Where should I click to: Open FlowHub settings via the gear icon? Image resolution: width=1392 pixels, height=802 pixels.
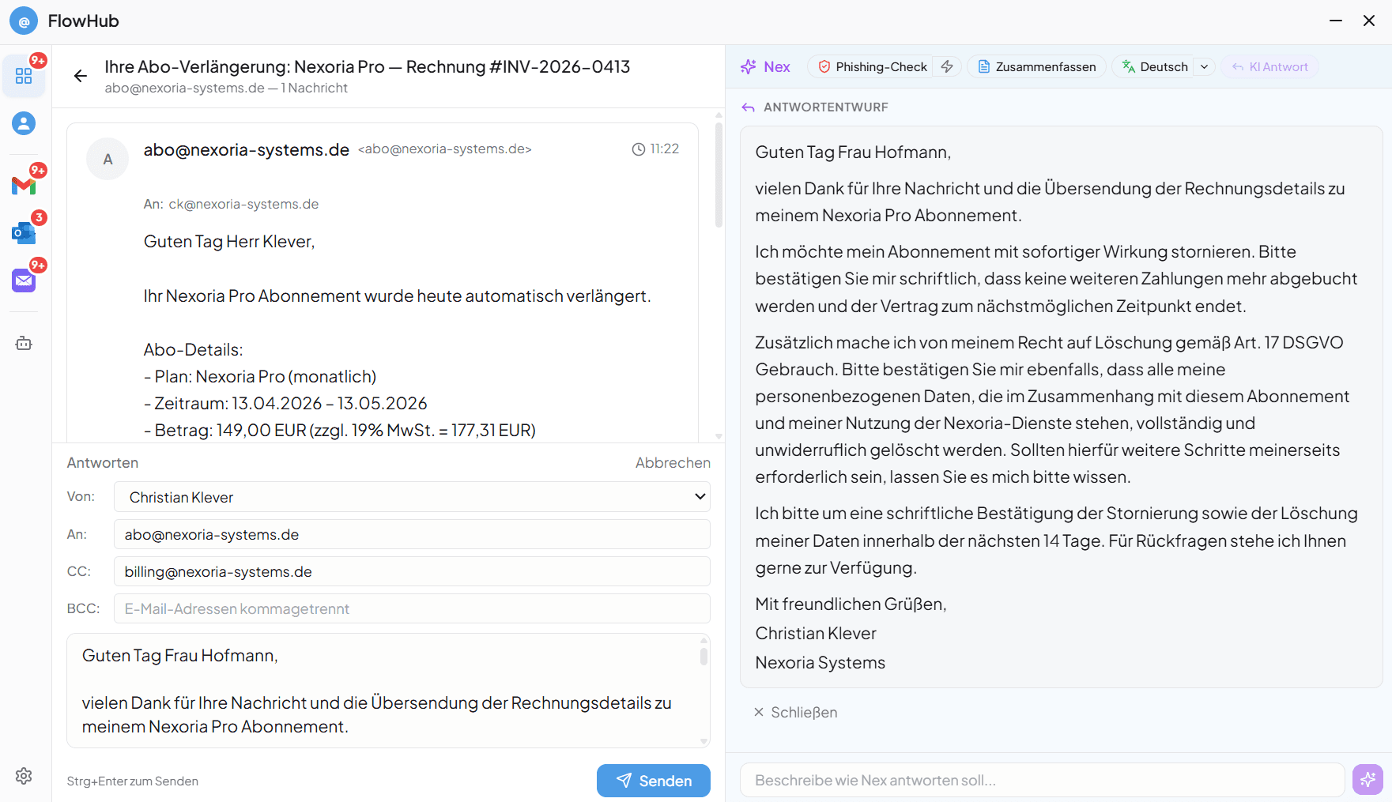(x=24, y=776)
